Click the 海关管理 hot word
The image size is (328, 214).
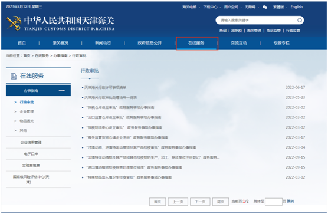click(254, 31)
